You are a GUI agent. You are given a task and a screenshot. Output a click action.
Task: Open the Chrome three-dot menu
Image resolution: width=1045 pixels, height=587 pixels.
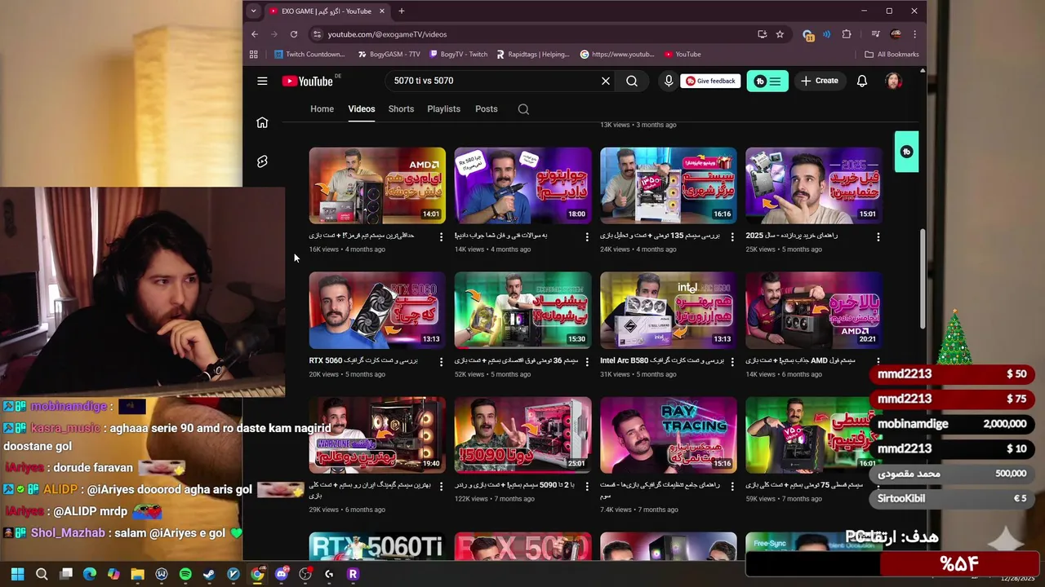(x=914, y=34)
